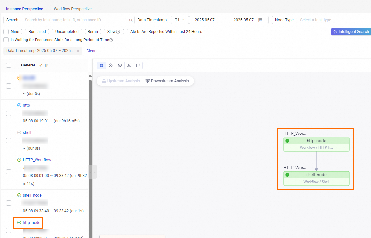
Task: Click the start date 2025-05-07 field
Action: (205, 20)
